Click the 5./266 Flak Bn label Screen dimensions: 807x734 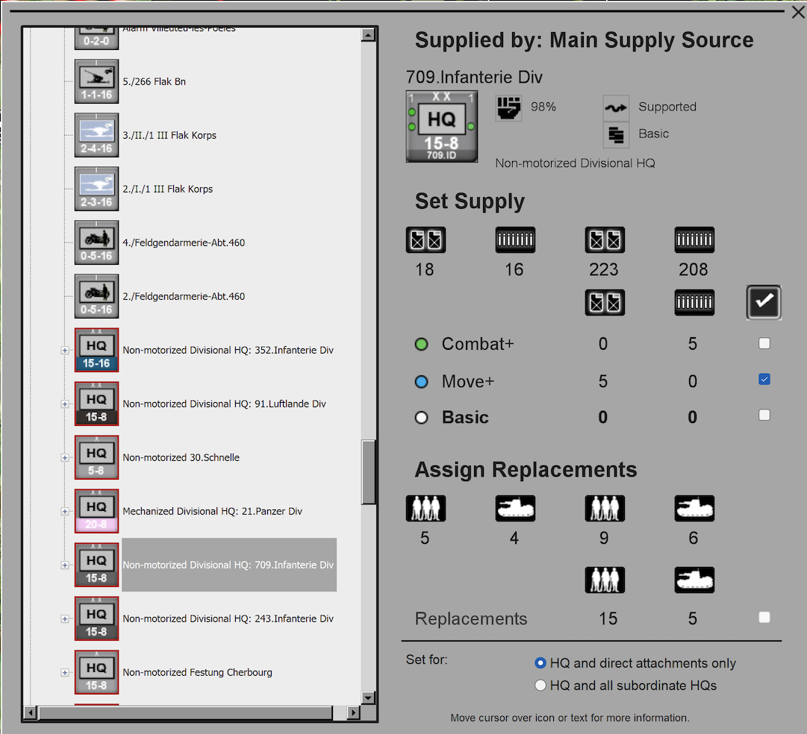155,81
